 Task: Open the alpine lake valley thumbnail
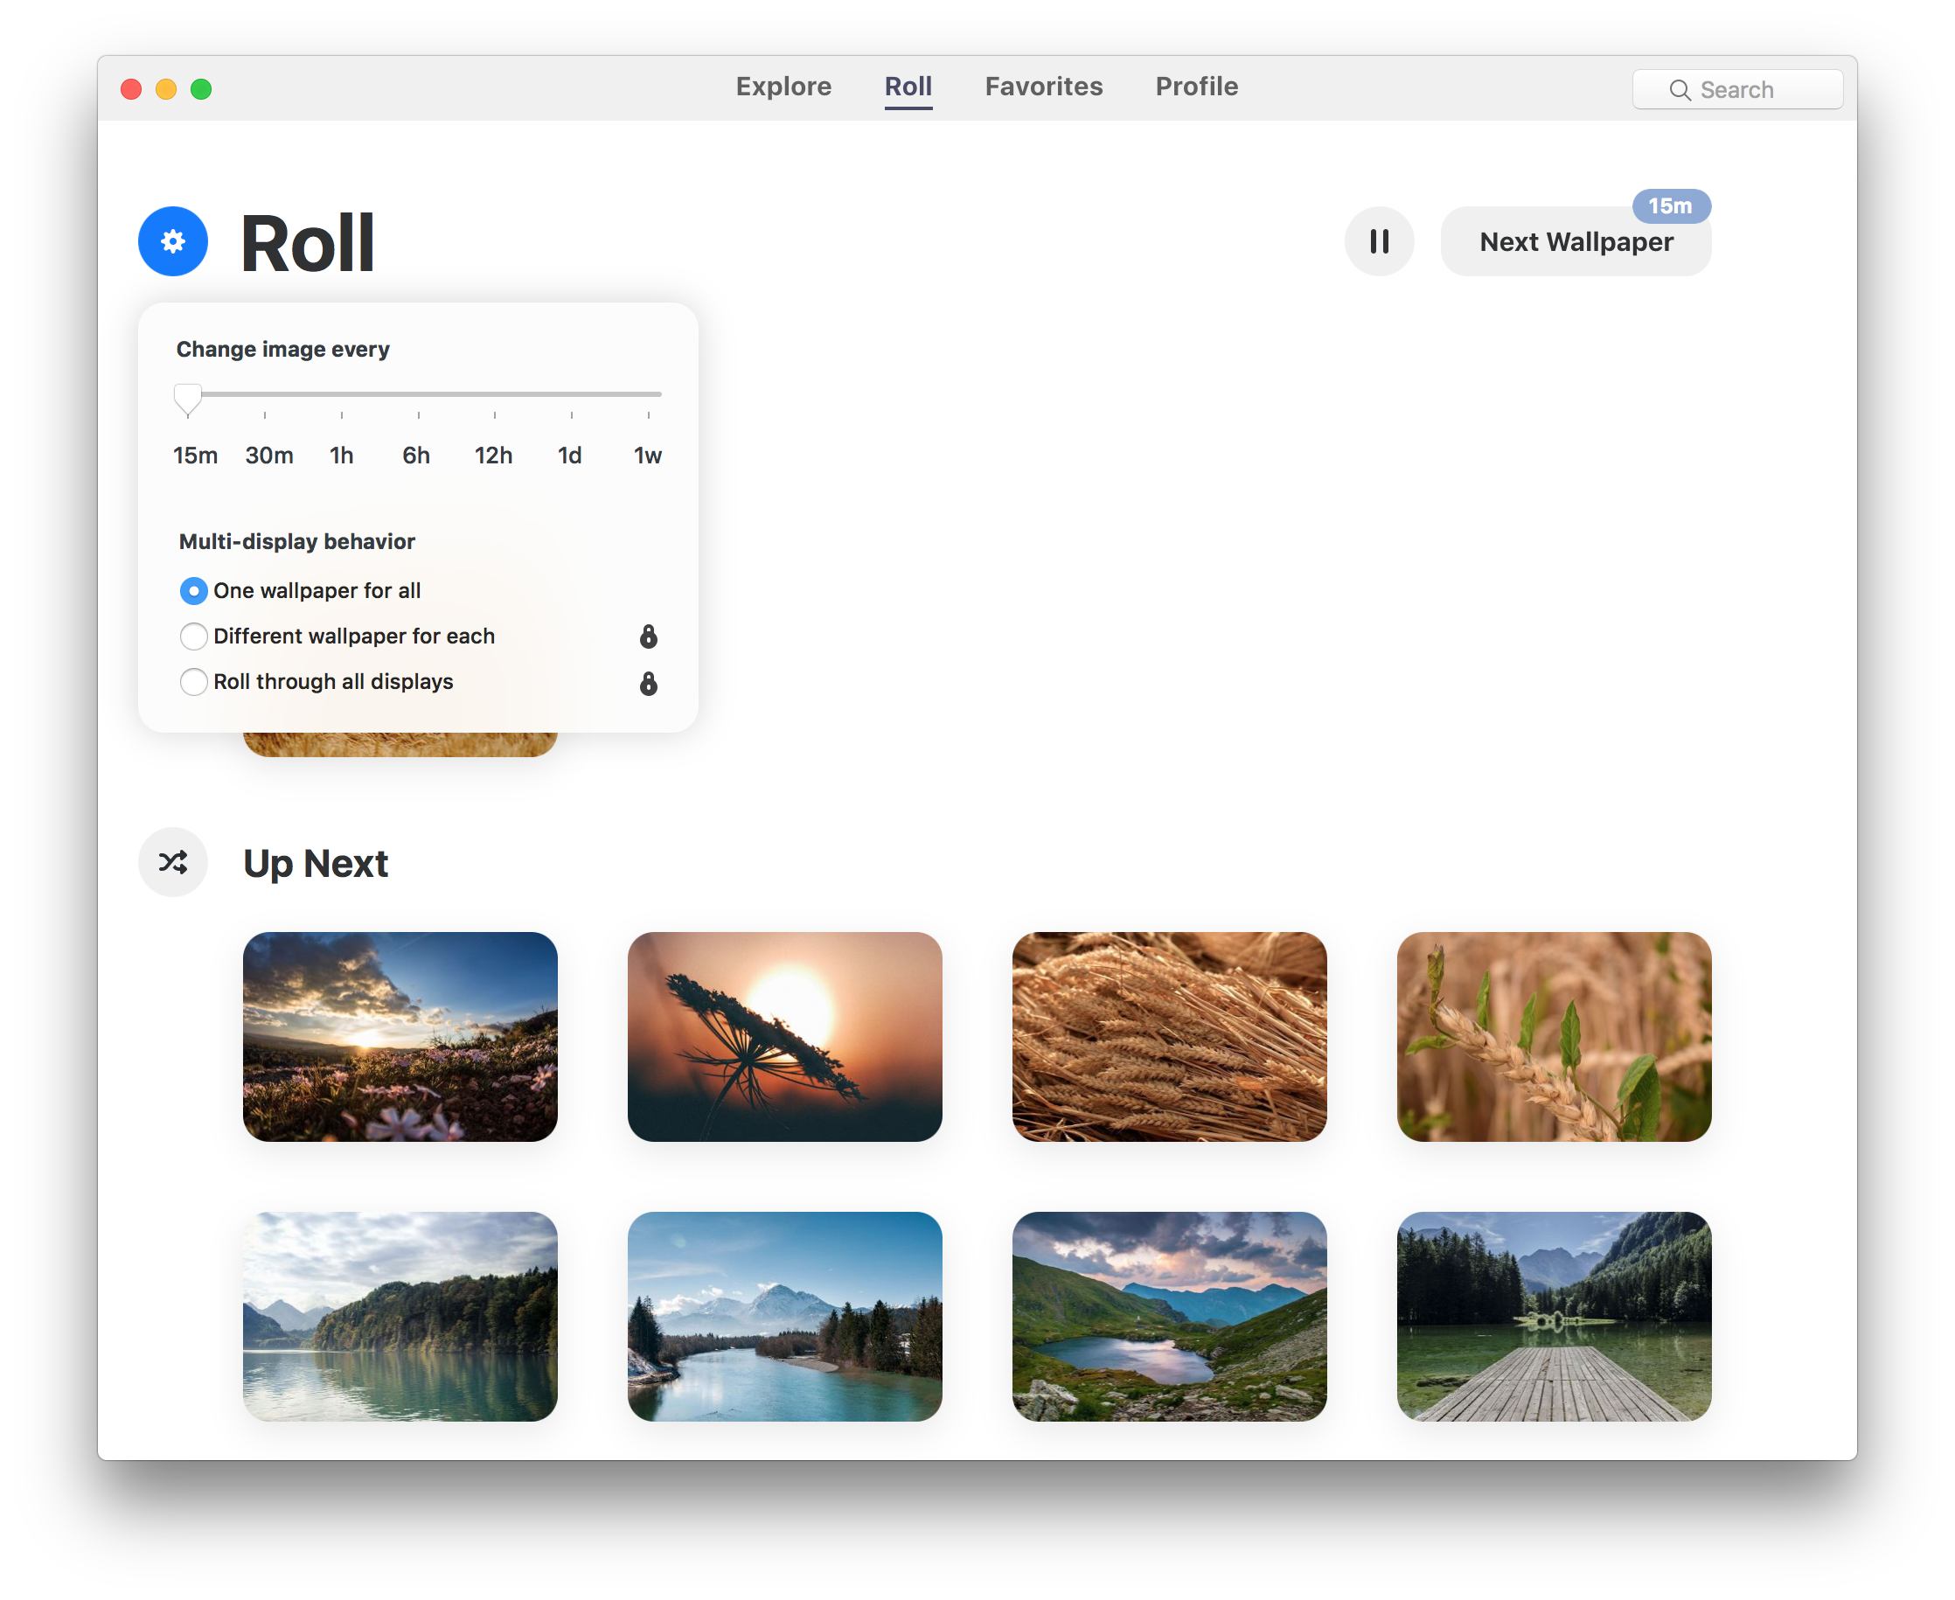[x=1169, y=1316]
